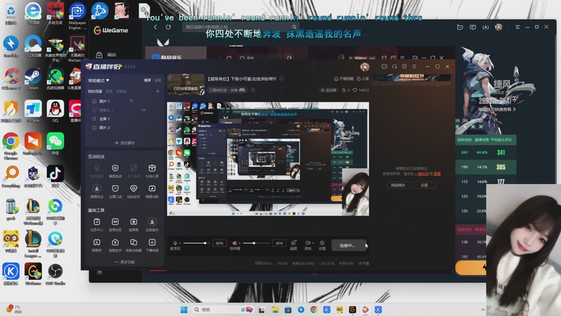561x316 pixels.
Task: Open Steam desktop shortcut
Action: [x=33, y=79]
